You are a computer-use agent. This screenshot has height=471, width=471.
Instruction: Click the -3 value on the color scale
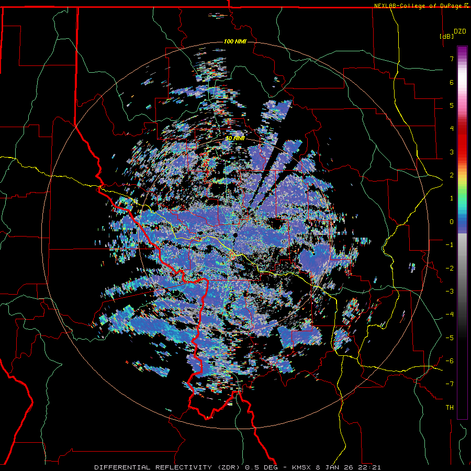click(450, 291)
